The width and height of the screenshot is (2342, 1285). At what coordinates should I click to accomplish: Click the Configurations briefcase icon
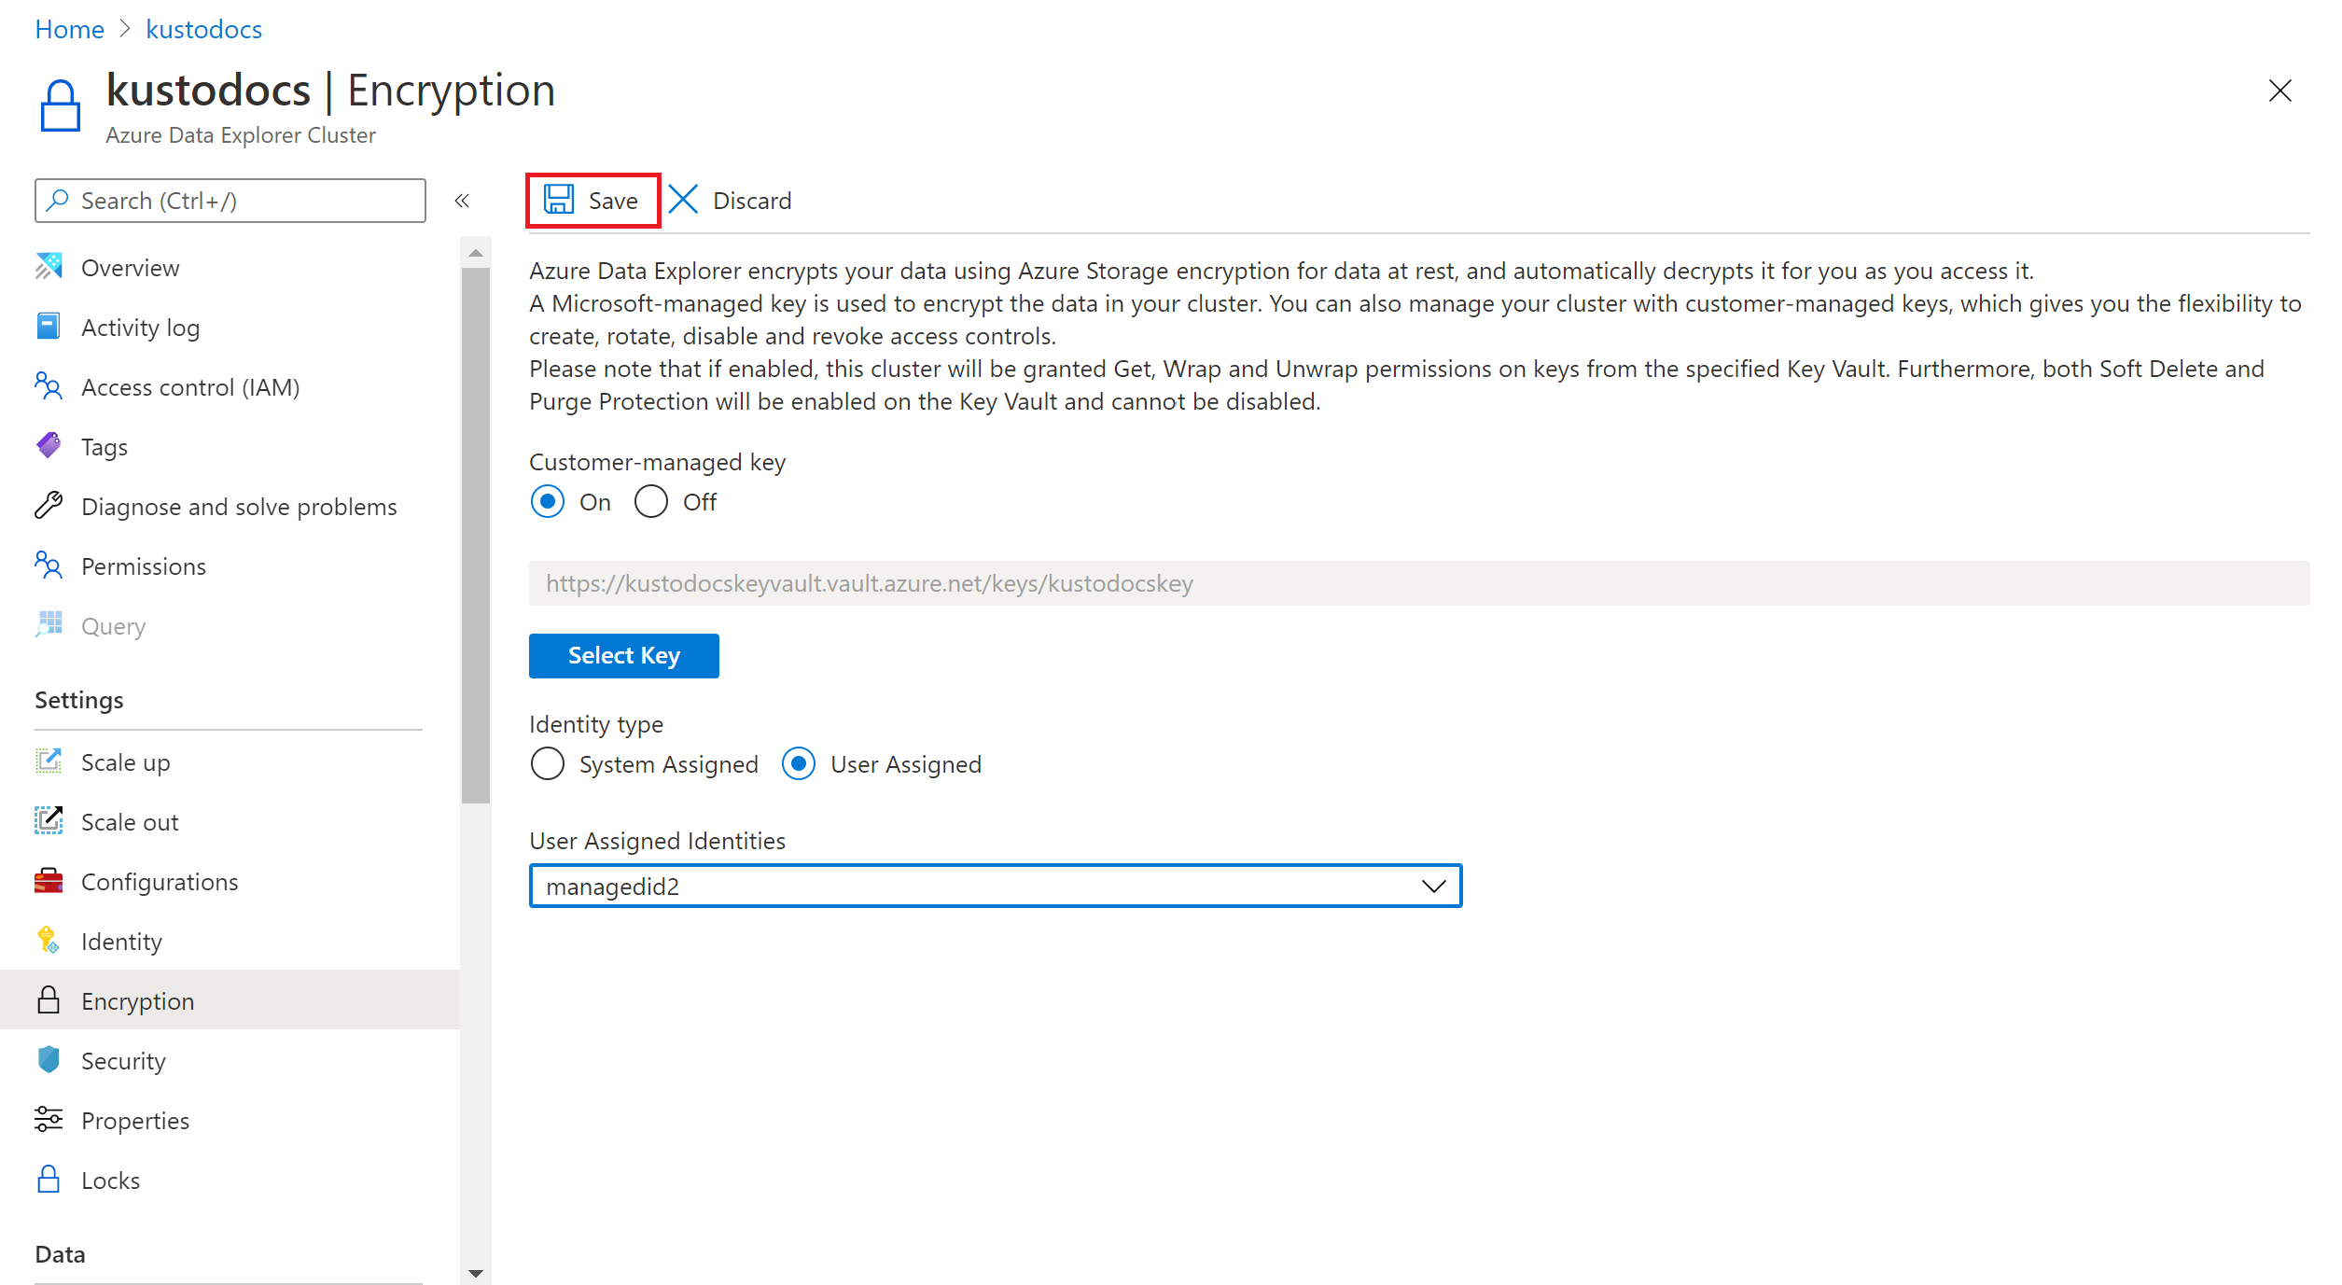[48, 880]
